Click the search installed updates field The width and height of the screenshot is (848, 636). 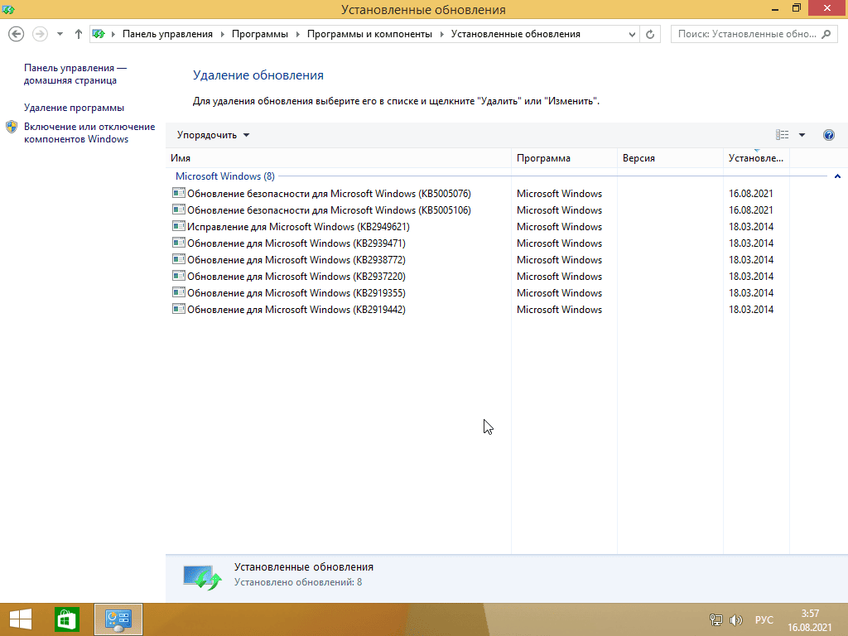[745, 34]
